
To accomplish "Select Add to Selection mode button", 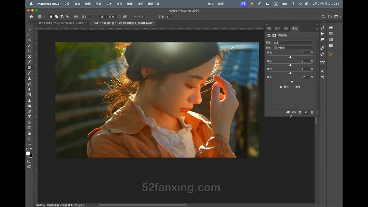I will [57, 17].
